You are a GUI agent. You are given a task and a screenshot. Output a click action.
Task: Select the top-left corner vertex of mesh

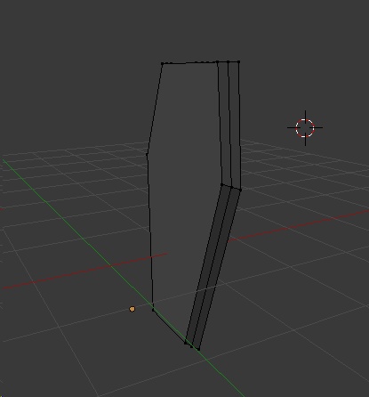coord(162,63)
